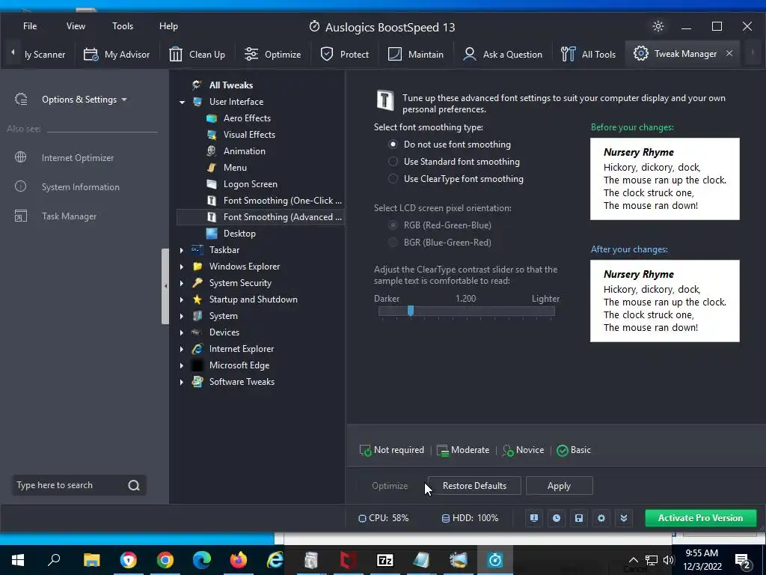Viewport: 766px width, 575px height.
Task: Click the Maintain tab icon
Action: [394, 54]
